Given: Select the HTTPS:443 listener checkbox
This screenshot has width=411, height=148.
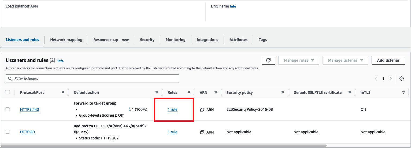Looking at the screenshot, I should [x=8, y=109].
